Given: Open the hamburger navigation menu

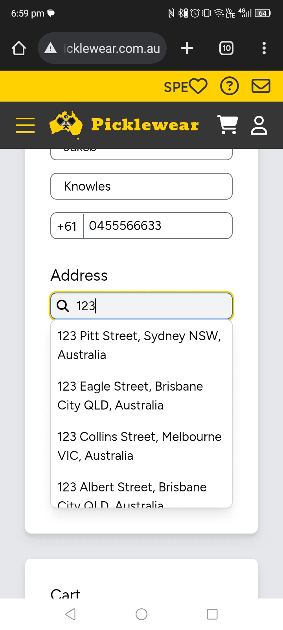Looking at the screenshot, I should pos(25,125).
